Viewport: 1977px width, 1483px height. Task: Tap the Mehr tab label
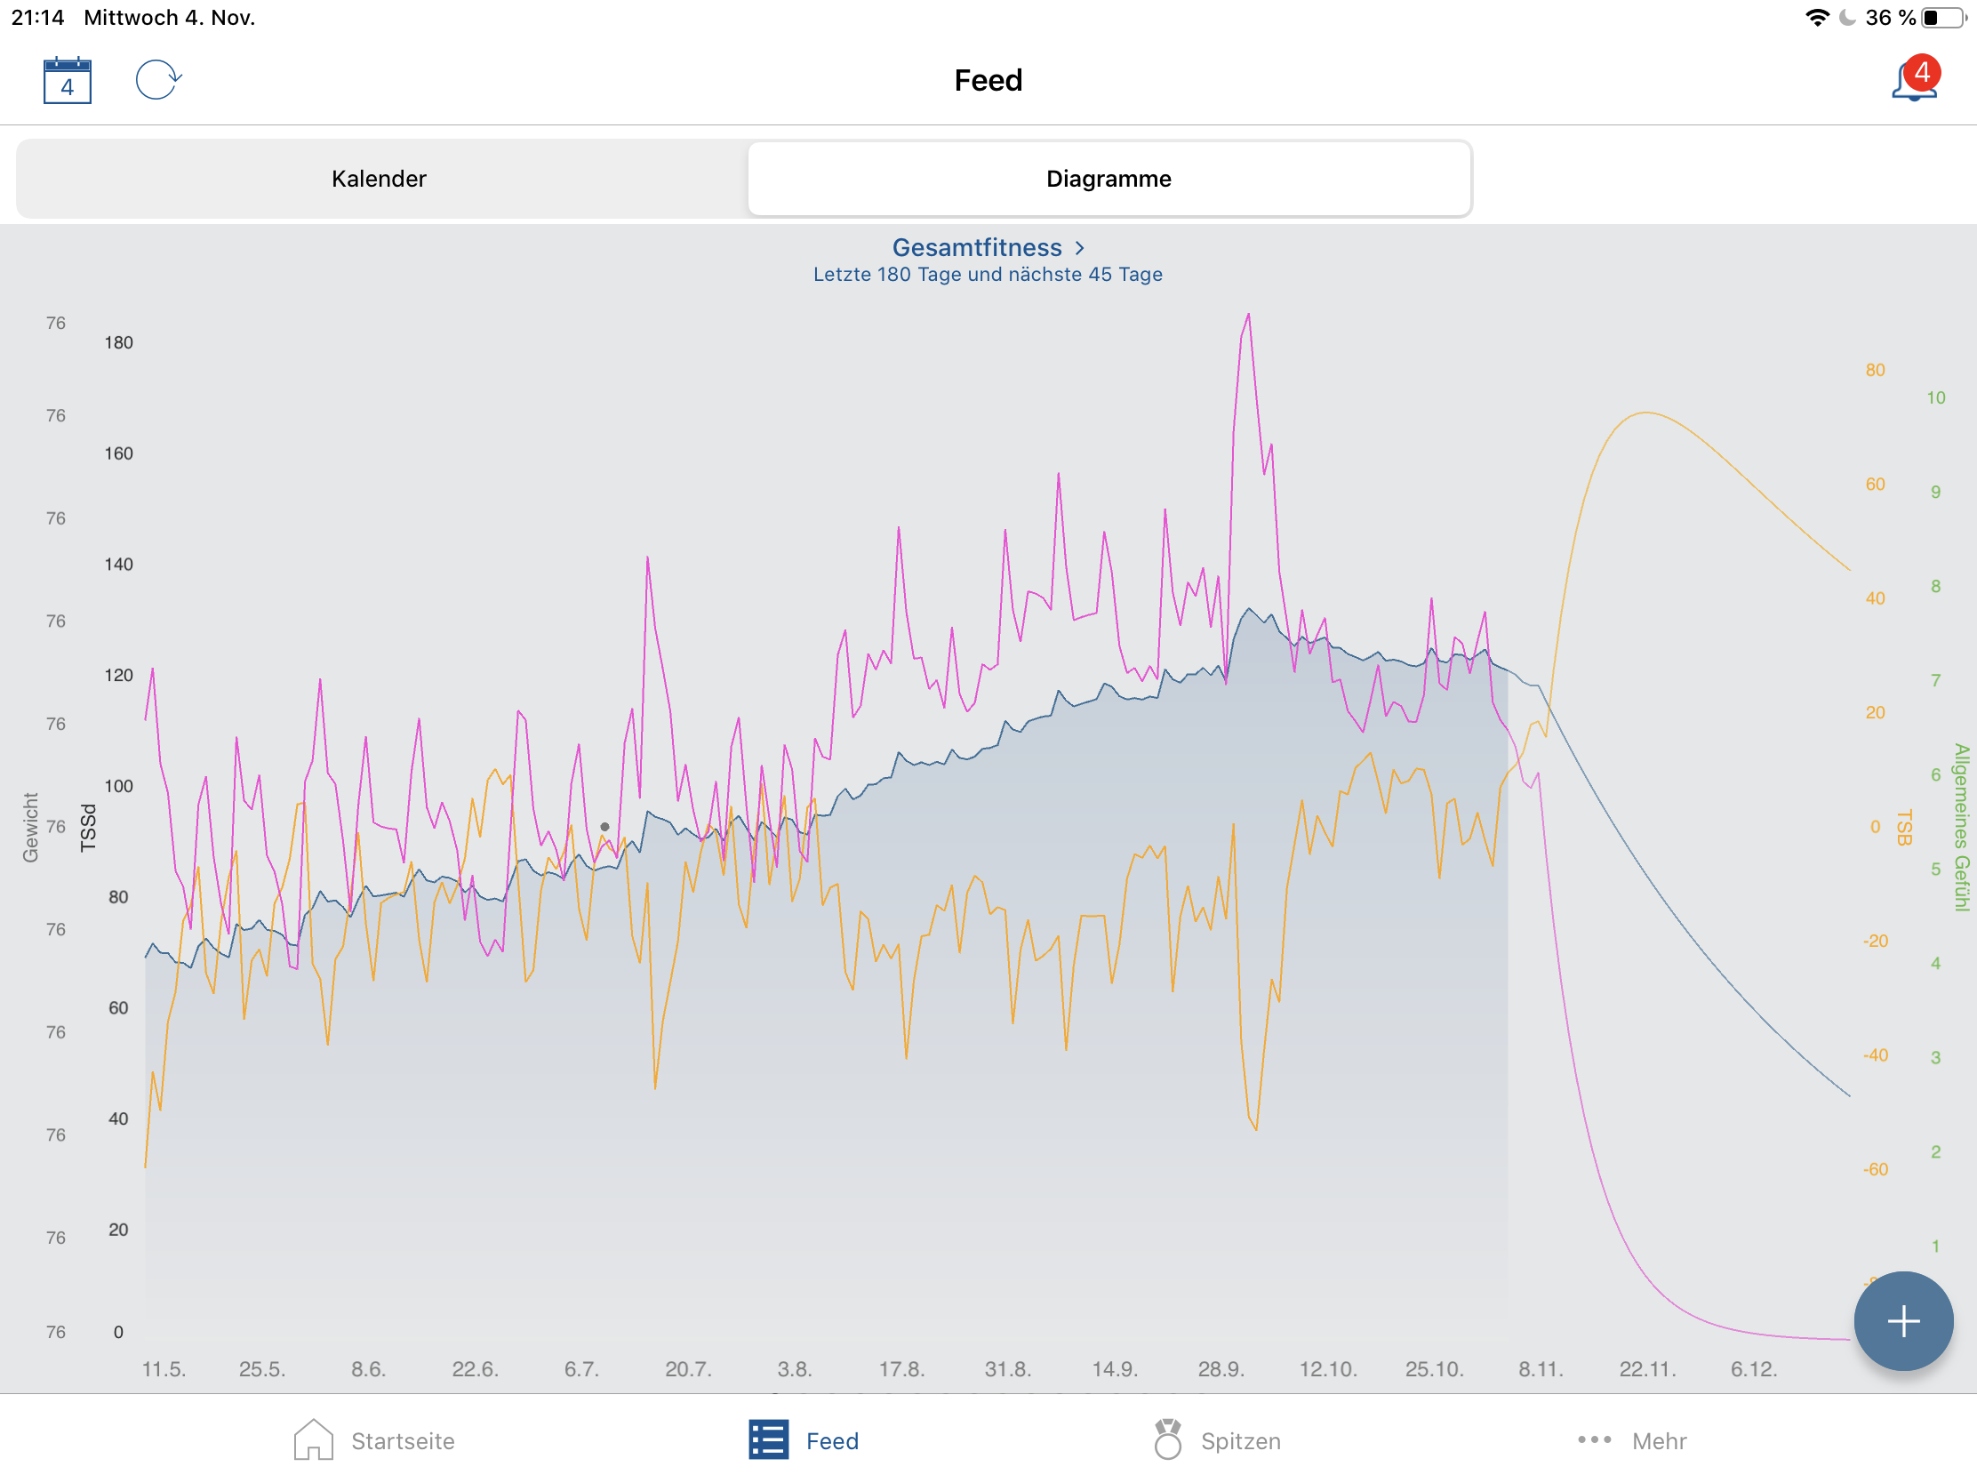pos(1659,1441)
